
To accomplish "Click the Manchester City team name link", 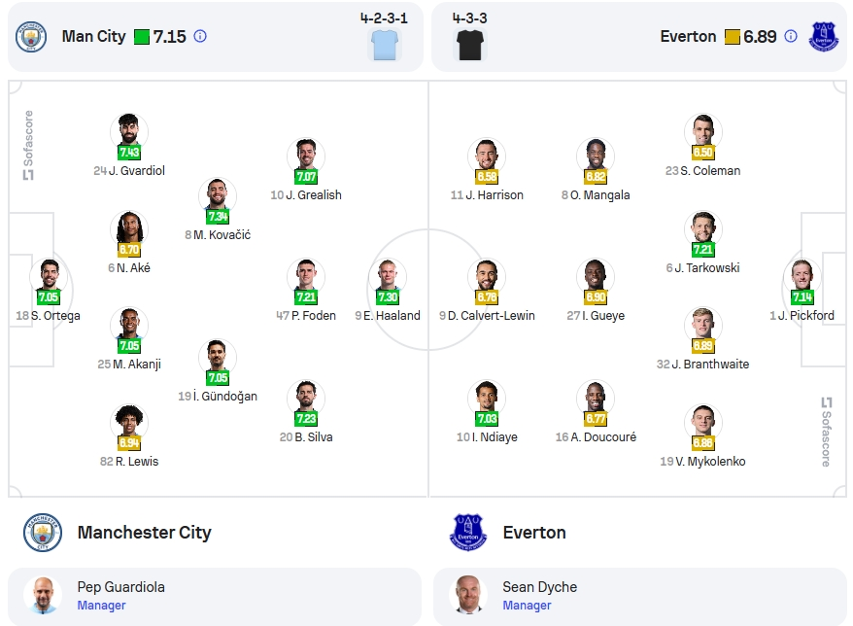I will click(x=144, y=533).
